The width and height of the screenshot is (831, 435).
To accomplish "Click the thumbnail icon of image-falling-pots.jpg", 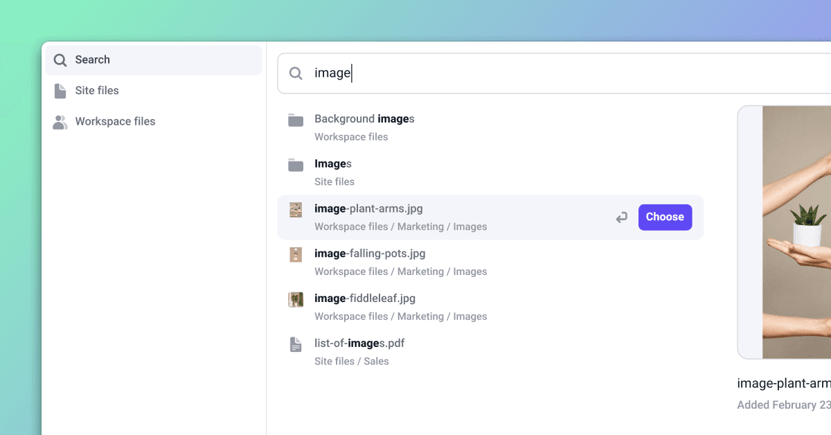I will 295,254.
